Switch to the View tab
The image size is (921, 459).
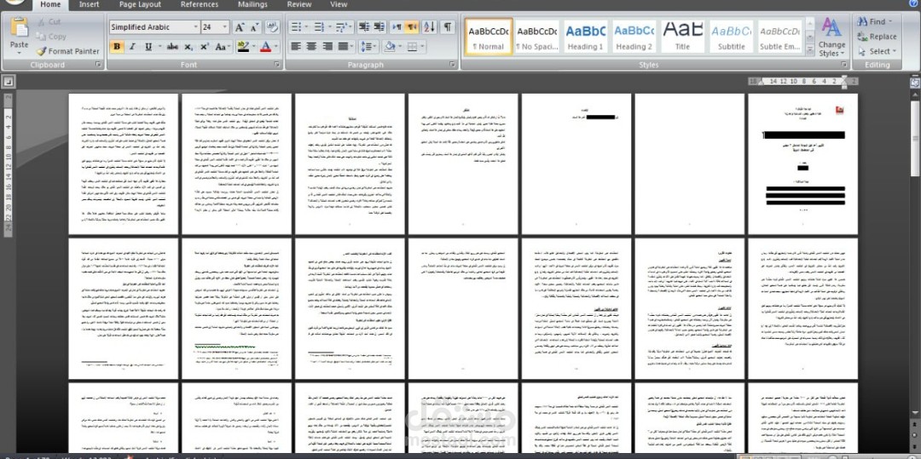click(x=339, y=4)
